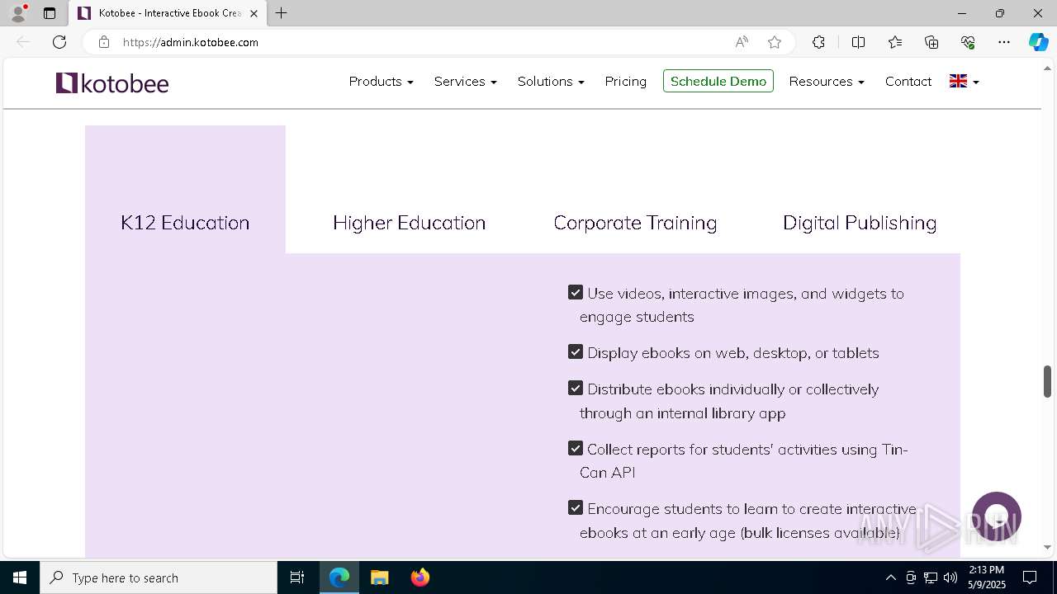Image resolution: width=1057 pixels, height=594 pixels.
Task: Open the Extensions icon
Action: (818, 42)
